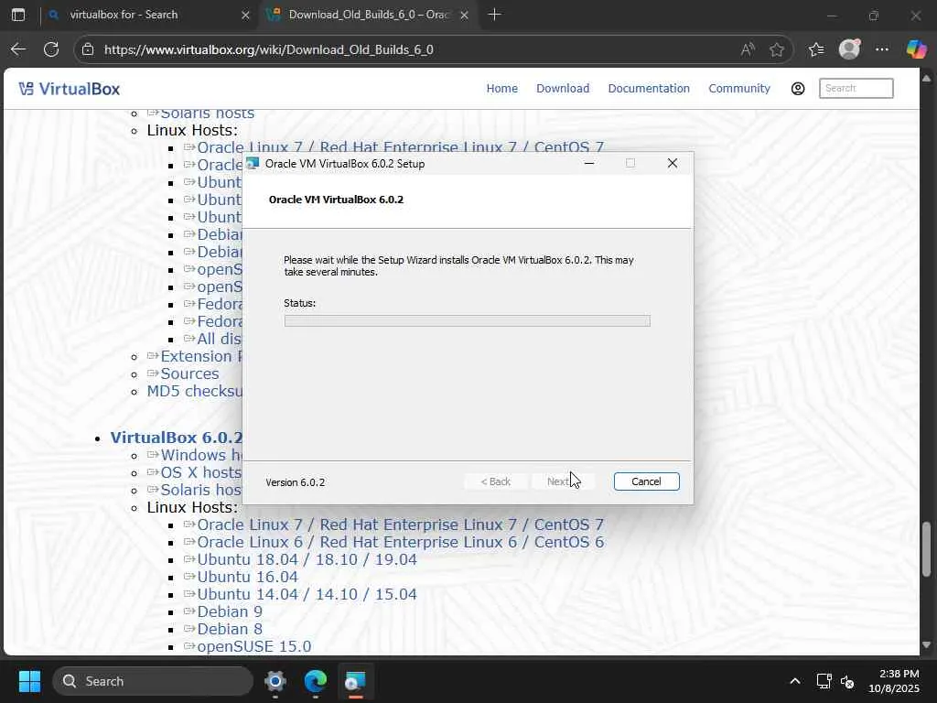Cancel the VirtualBox 6.0.2 setup

click(646, 481)
